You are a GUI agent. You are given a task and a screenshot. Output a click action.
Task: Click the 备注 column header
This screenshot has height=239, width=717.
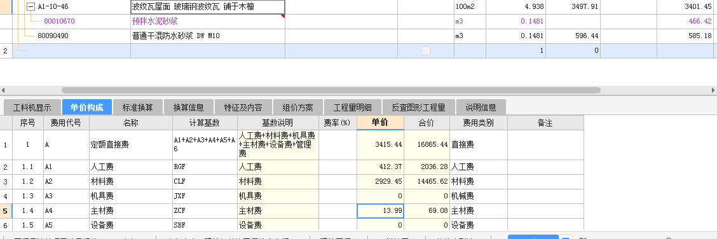(x=545, y=123)
